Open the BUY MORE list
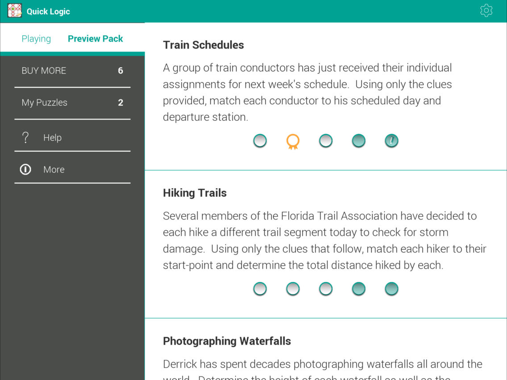 point(72,71)
